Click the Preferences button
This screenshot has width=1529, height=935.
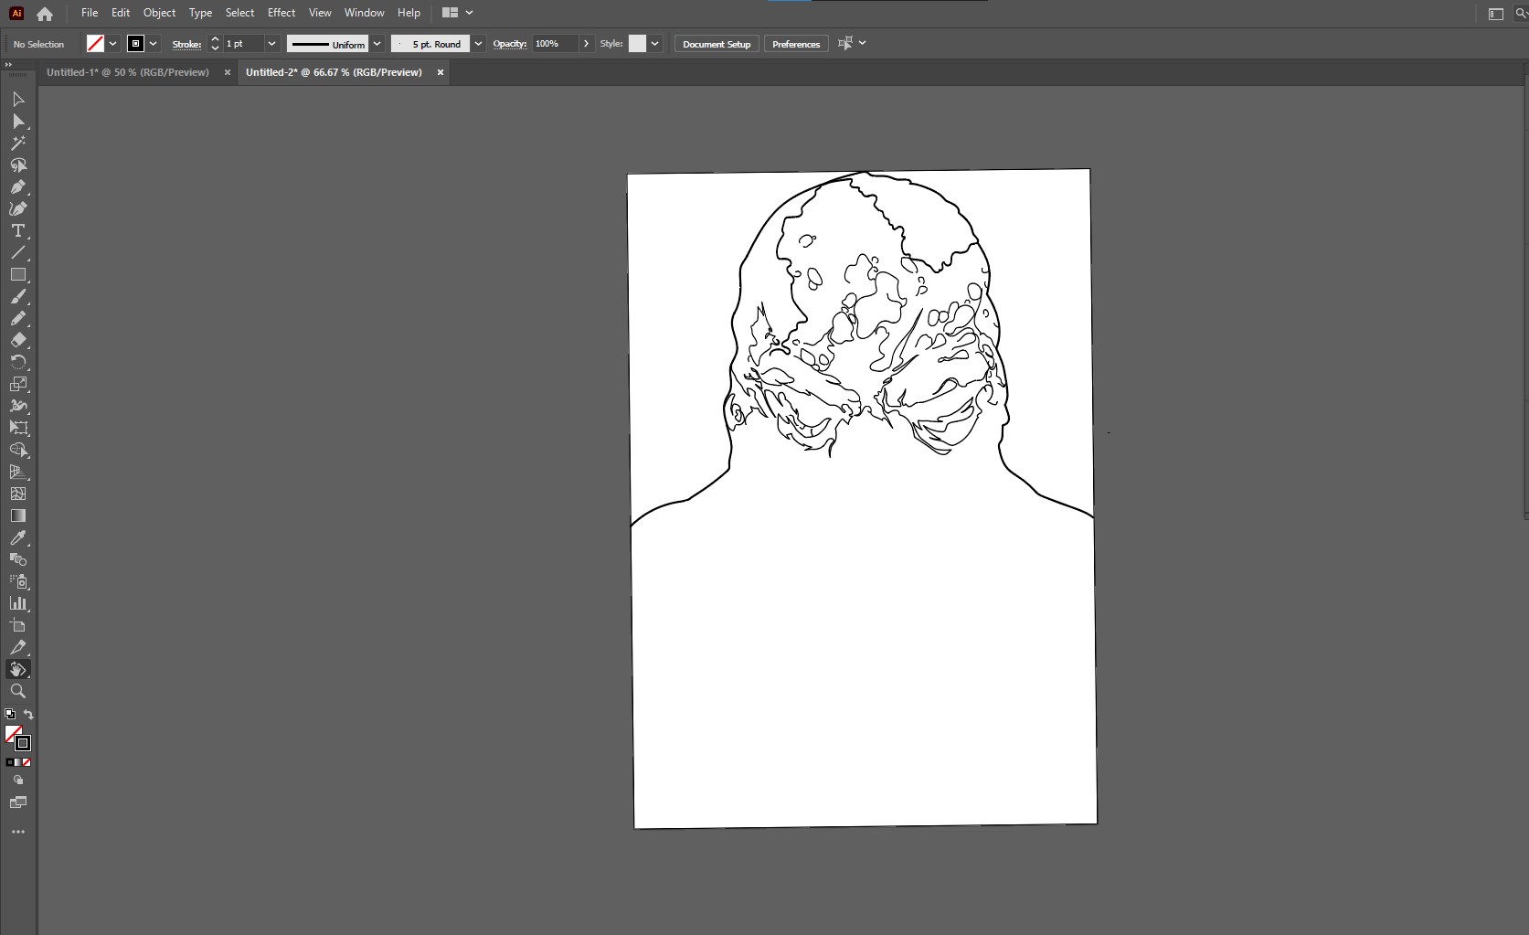796,44
